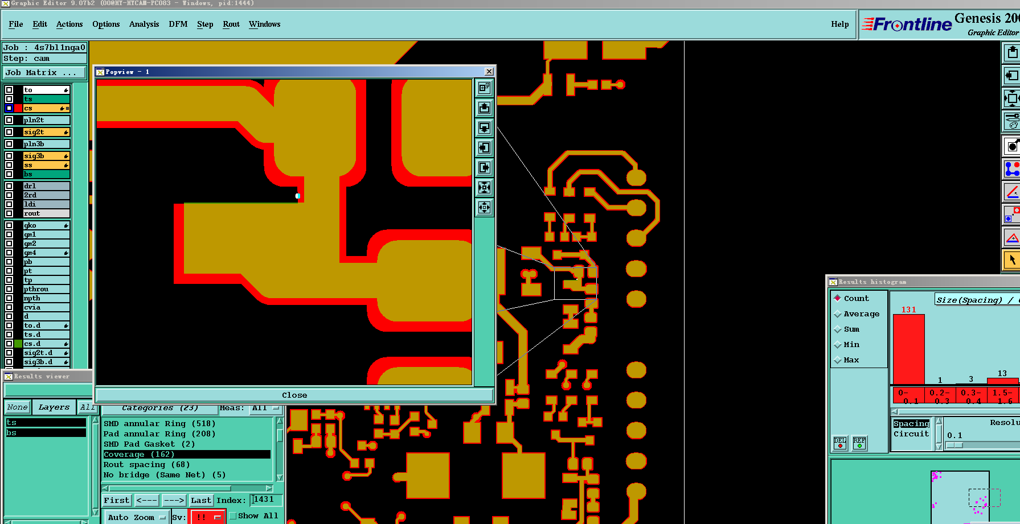Toggle the Show All checkbox
Image resolution: width=1020 pixels, height=524 pixels.
pos(232,516)
